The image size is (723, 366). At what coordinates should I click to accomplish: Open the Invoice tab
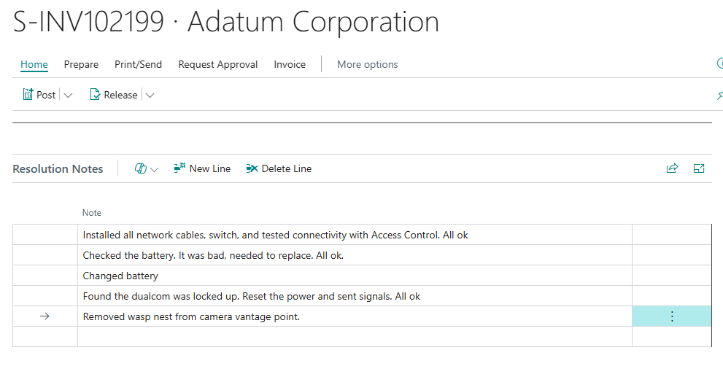click(x=290, y=64)
